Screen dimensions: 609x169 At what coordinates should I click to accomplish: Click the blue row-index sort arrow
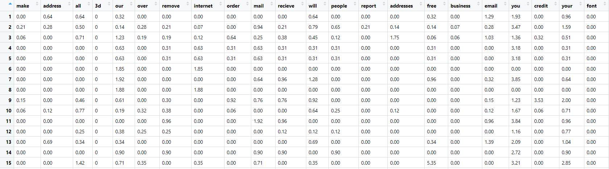10,4
